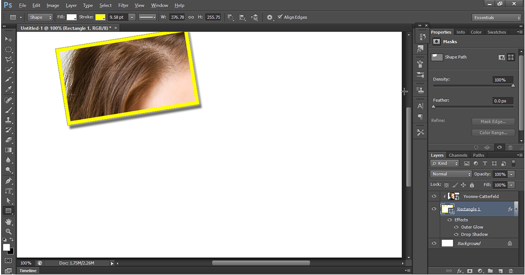Screen dimensions: 525x275
Task: Hide the Rectangle 1 layer
Action: (434, 209)
